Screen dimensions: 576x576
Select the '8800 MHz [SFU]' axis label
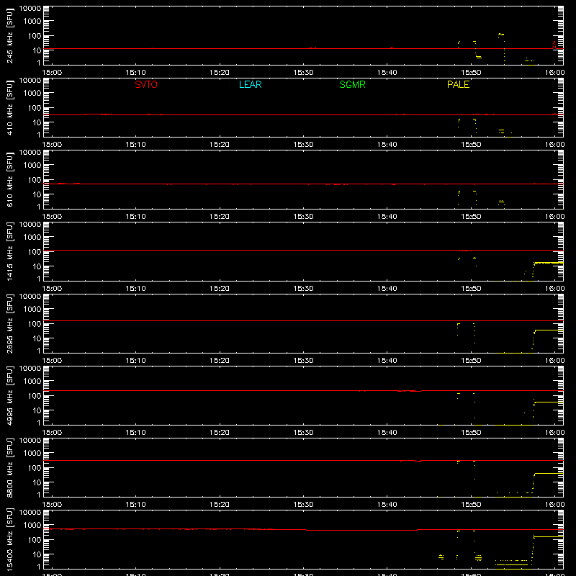9,467
